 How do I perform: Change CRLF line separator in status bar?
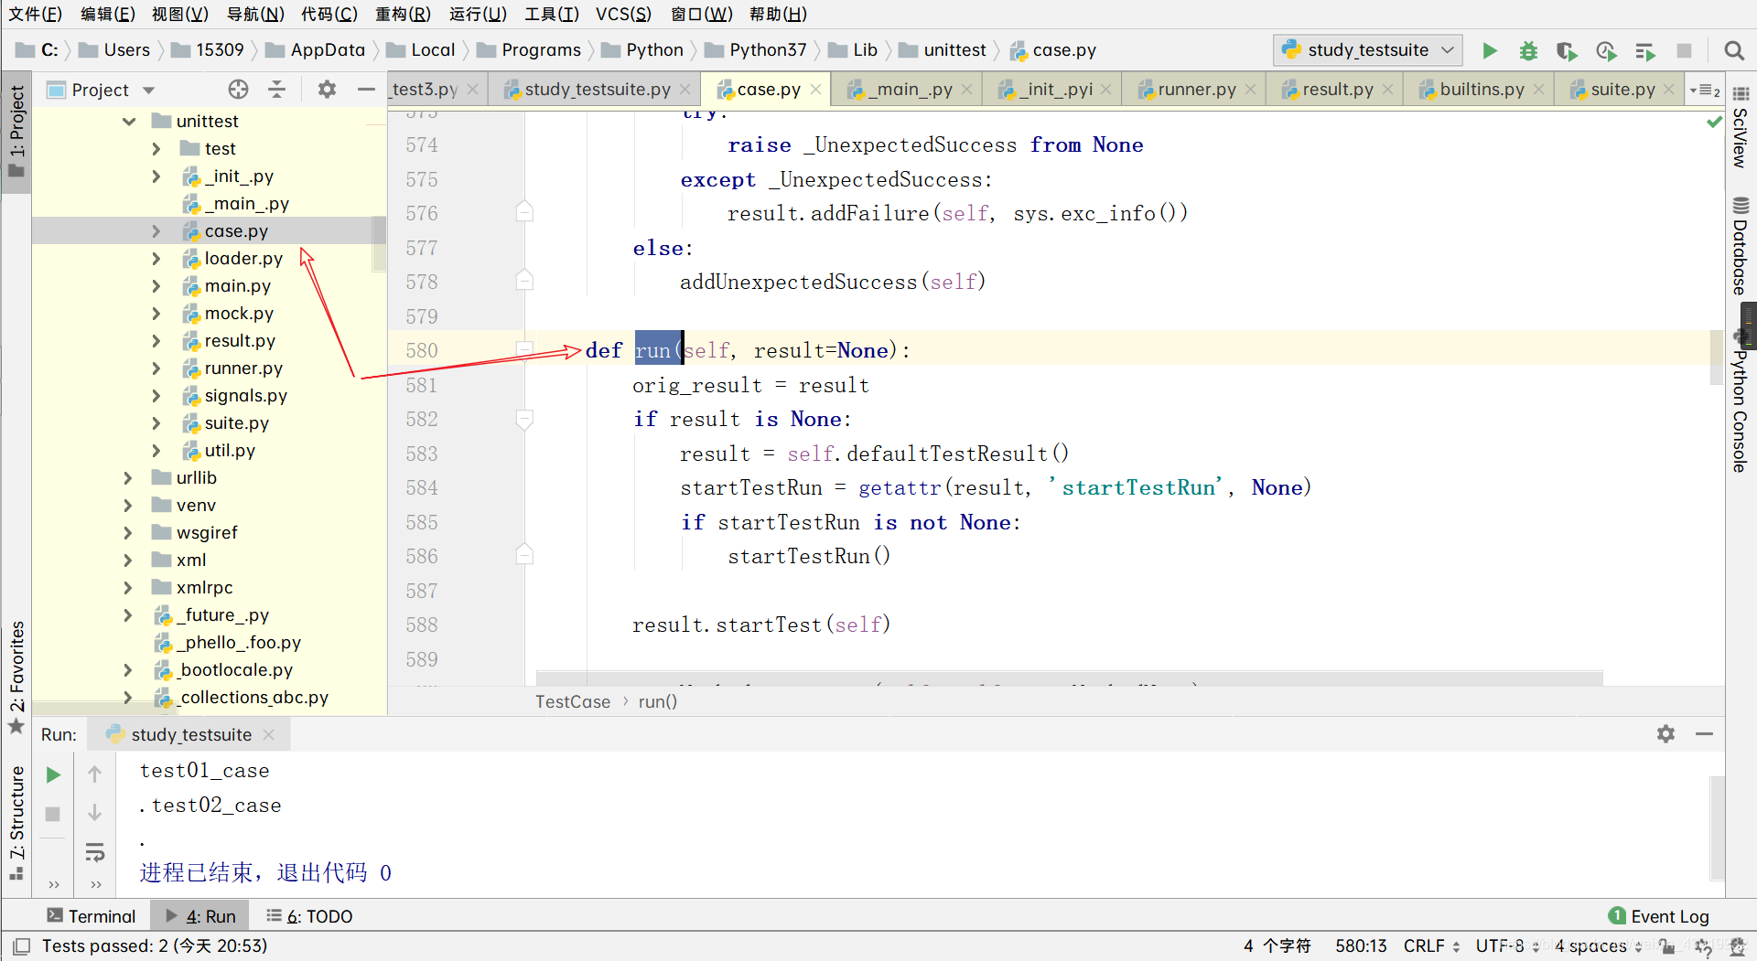1431,945
